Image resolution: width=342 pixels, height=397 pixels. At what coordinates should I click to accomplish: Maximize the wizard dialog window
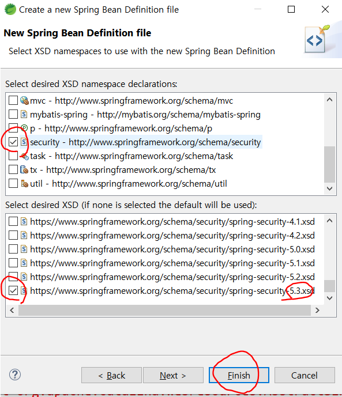(291, 9)
